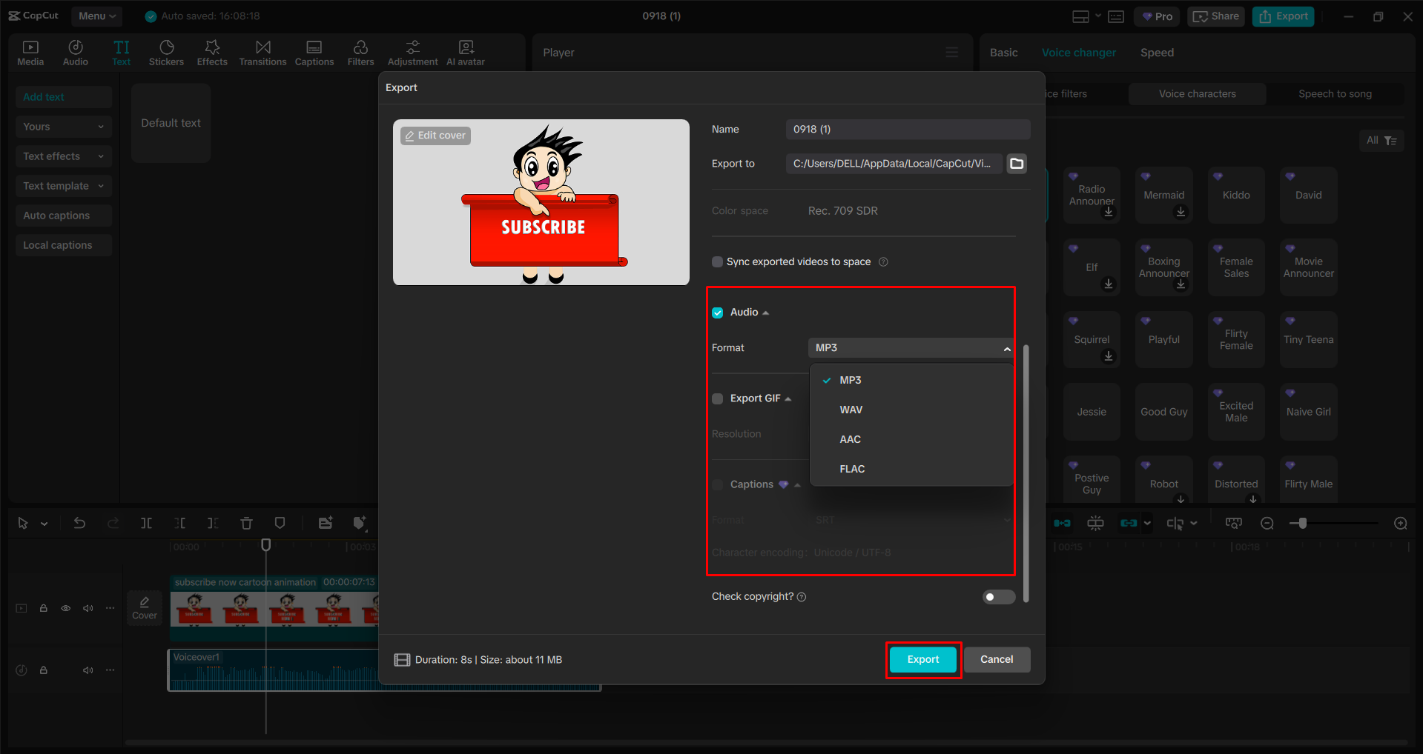Open the Stickers panel
The width and height of the screenshot is (1423, 754).
[x=166, y=53]
